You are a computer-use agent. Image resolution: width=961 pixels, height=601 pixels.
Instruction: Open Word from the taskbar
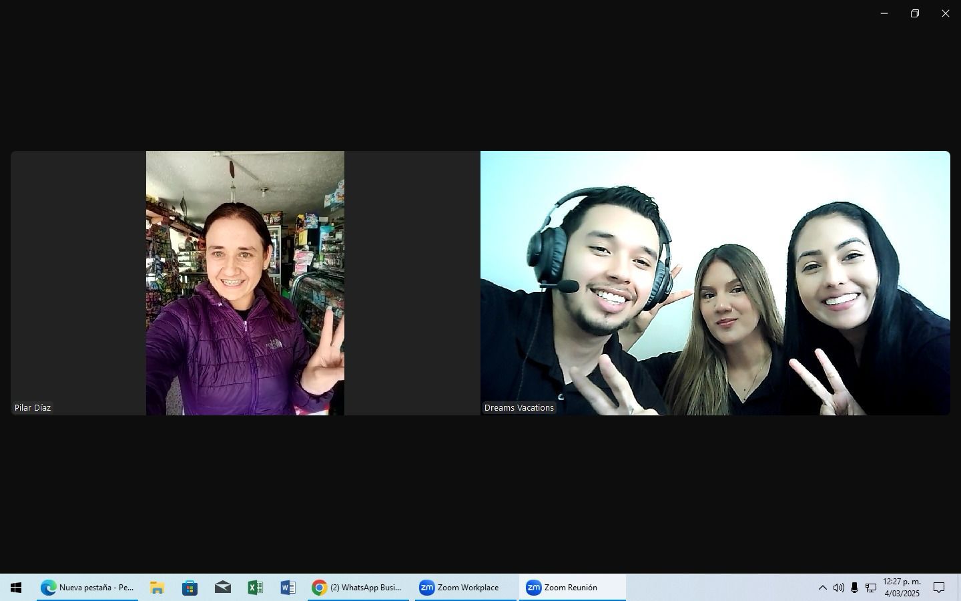tap(288, 588)
